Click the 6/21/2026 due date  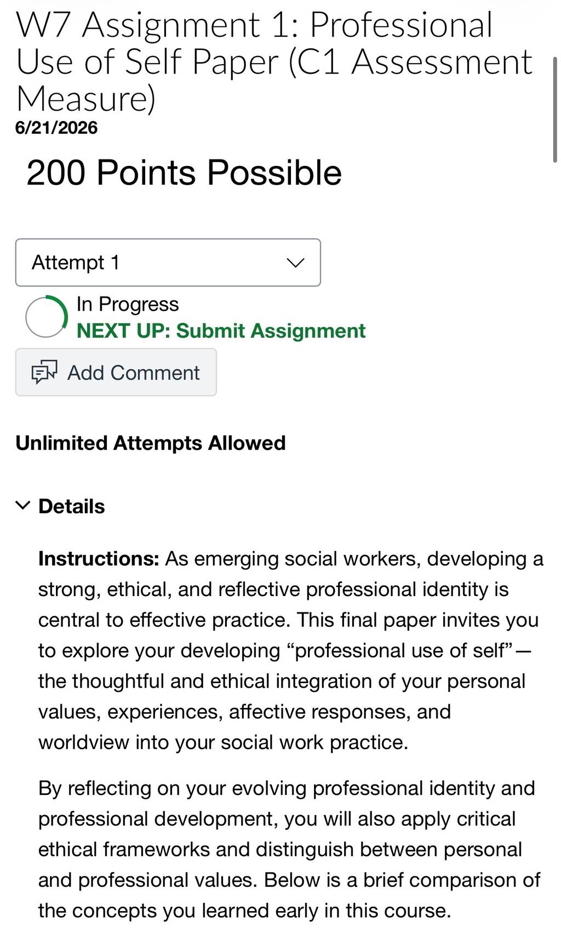56,128
